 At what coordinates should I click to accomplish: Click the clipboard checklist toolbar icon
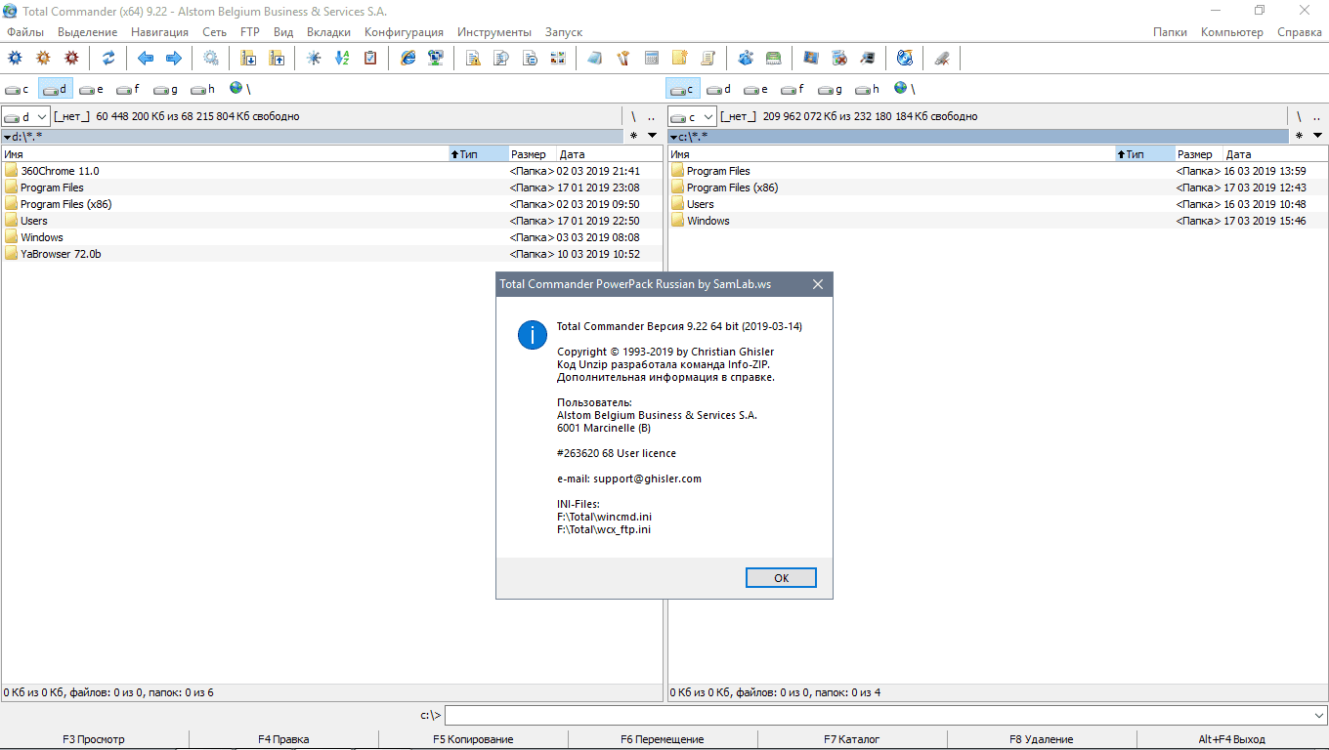[370, 59]
